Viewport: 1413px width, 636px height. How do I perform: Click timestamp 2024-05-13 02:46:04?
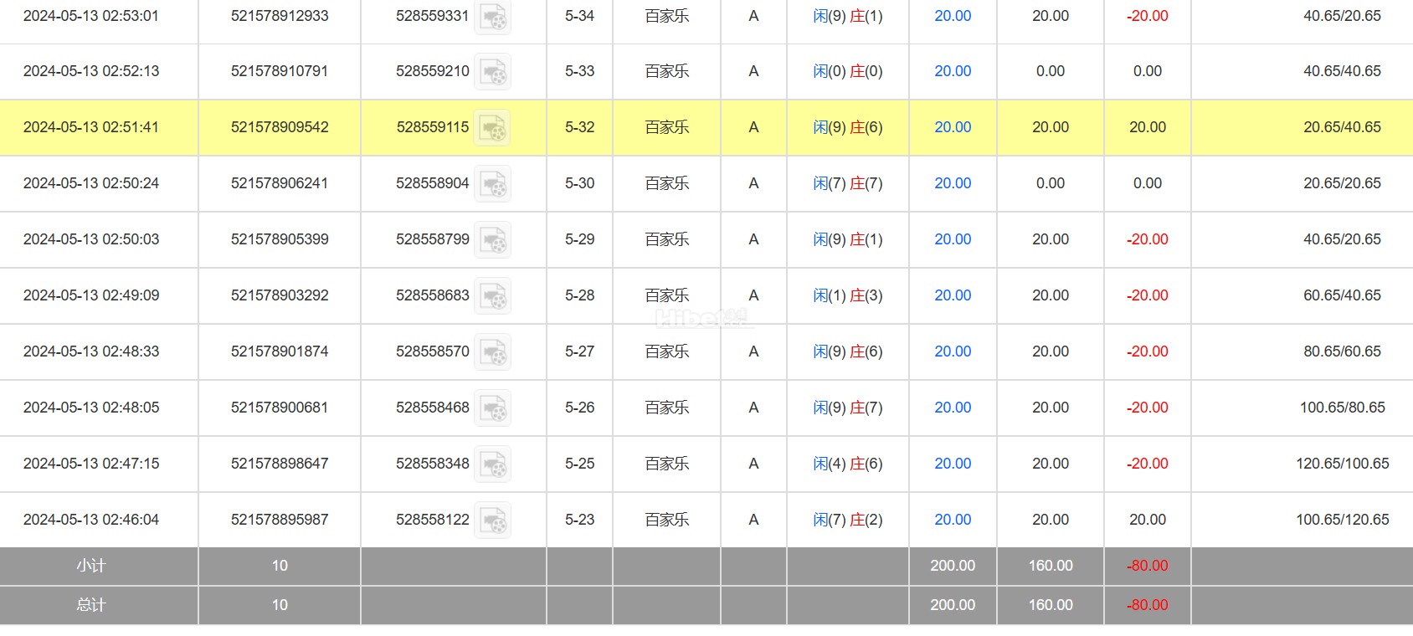91,520
